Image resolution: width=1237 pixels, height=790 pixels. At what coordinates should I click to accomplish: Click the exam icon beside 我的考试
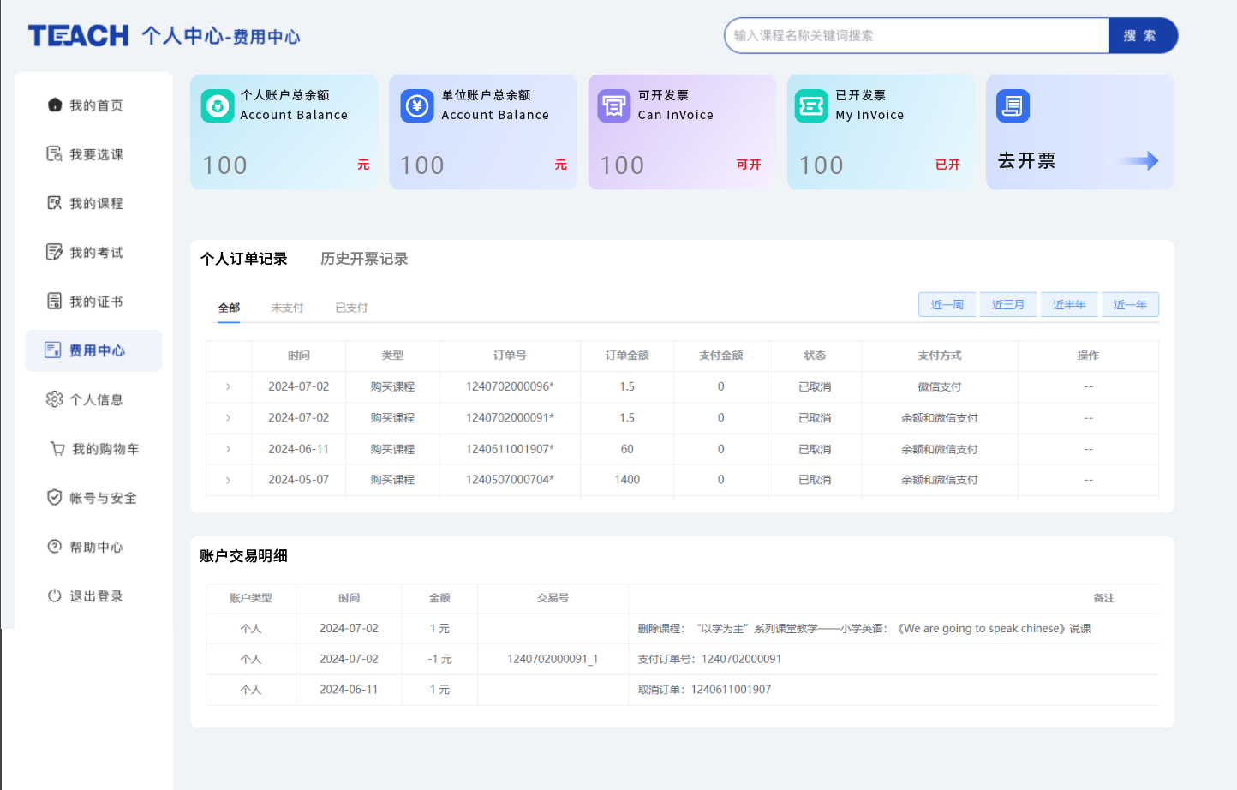[x=54, y=252]
